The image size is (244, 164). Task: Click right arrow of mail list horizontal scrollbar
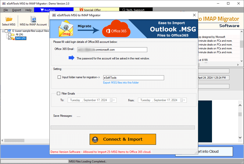tap(238, 65)
